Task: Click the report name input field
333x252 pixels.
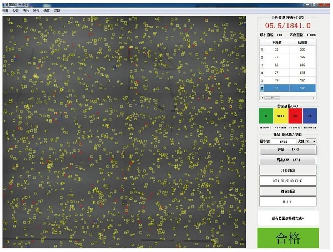Action: (283, 142)
